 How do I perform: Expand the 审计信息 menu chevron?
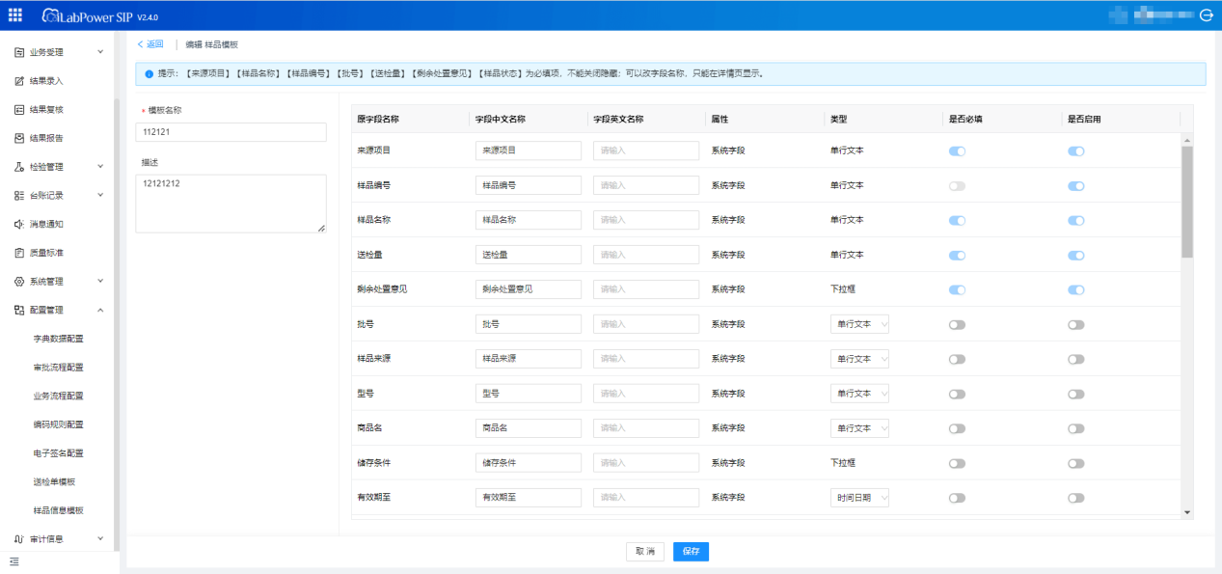coord(101,539)
